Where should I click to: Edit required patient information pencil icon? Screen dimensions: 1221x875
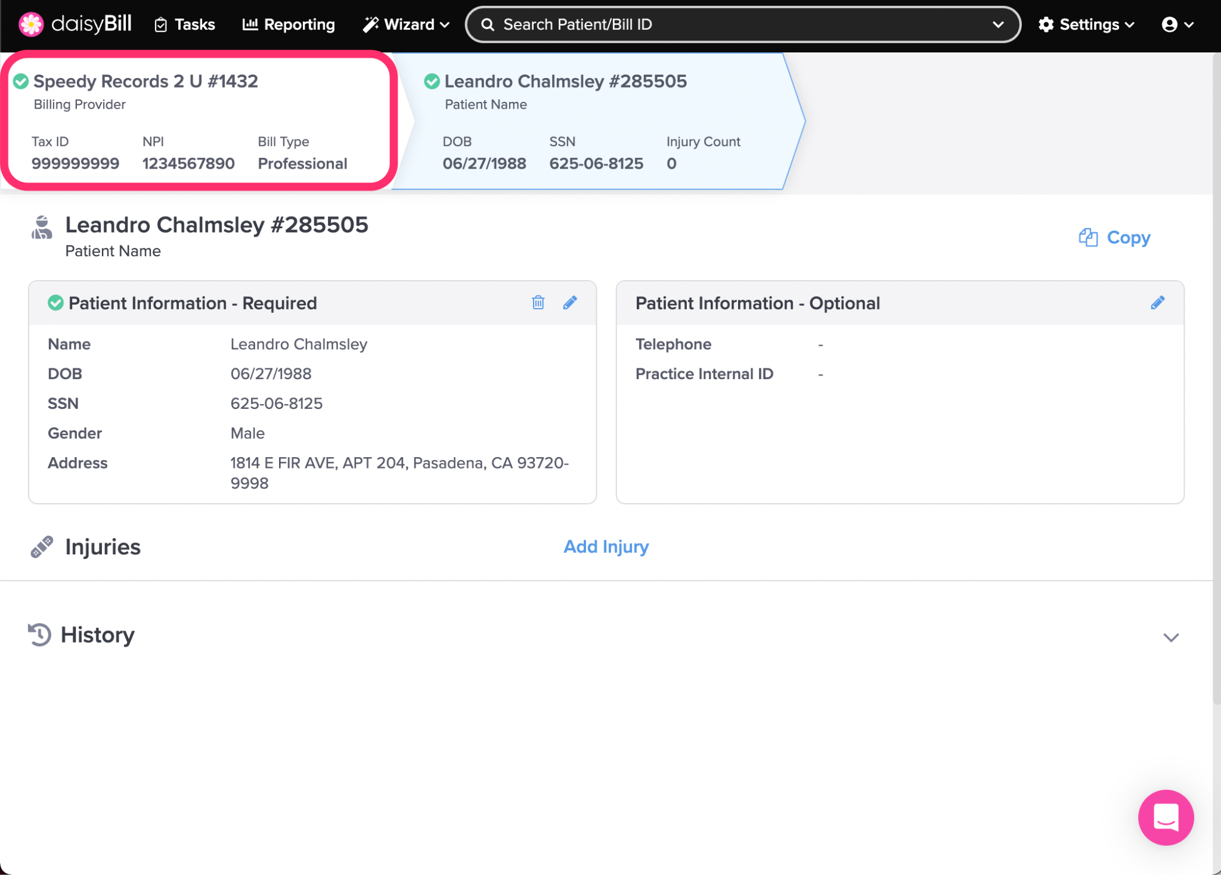tap(570, 303)
